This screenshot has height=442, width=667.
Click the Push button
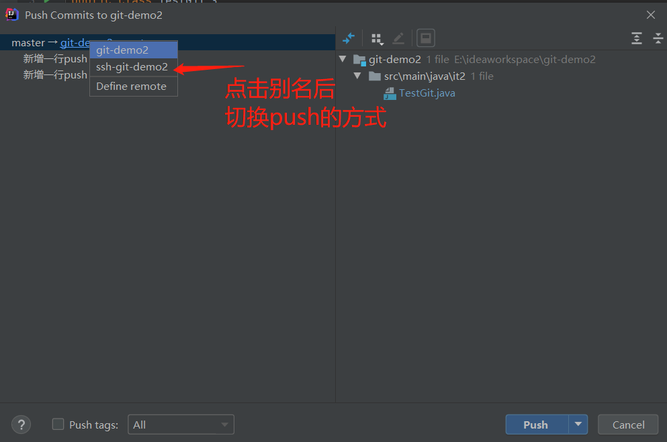(537, 425)
